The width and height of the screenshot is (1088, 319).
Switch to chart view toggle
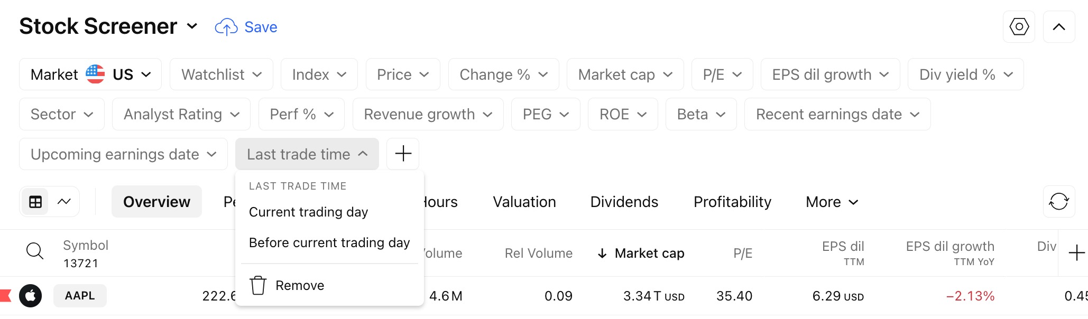tap(64, 202)
